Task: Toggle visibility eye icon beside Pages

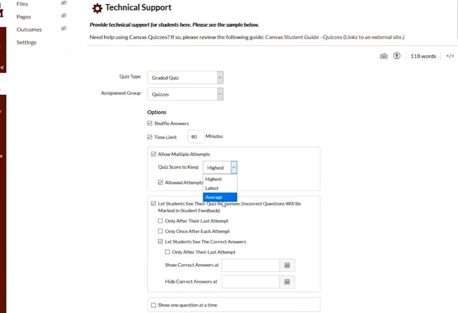Action: [63, 16]
